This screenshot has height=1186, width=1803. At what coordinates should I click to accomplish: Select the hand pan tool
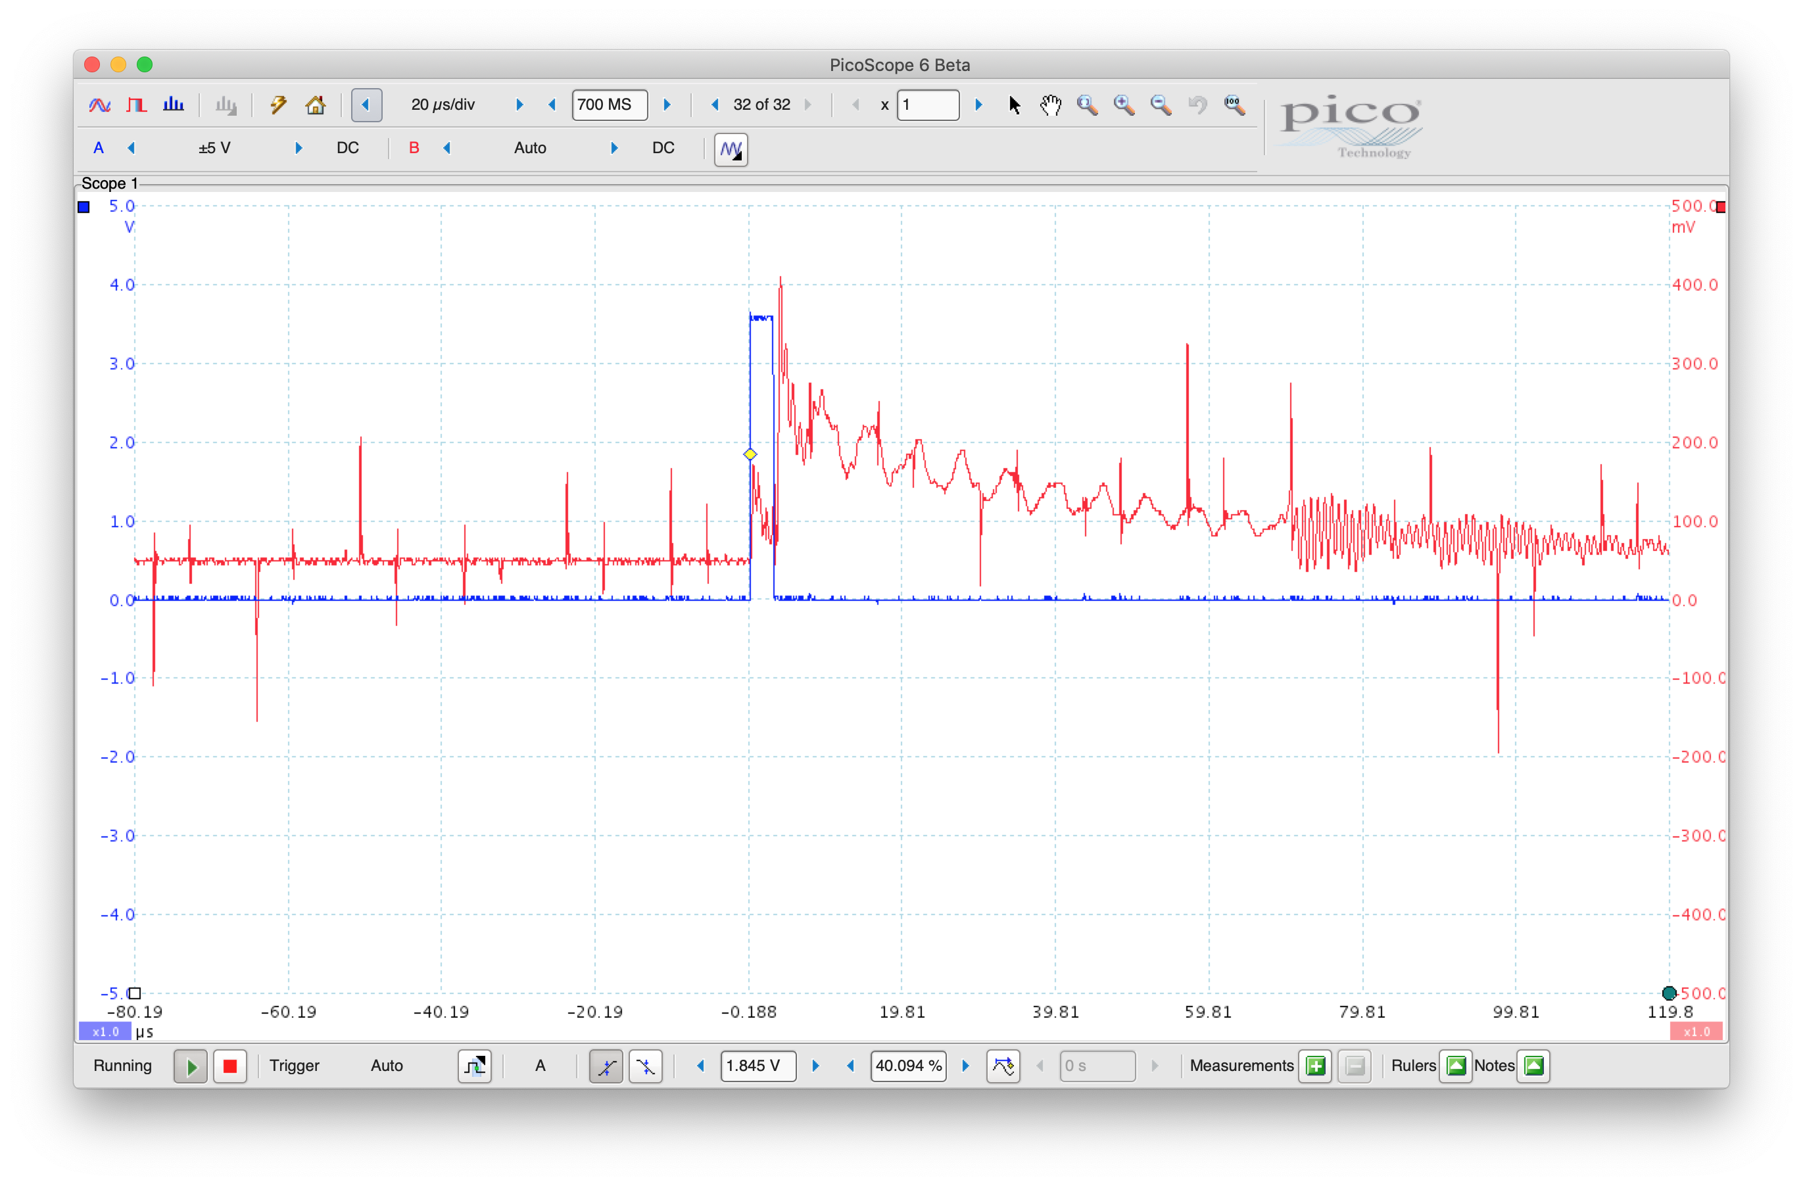(x=1051, y=105)
